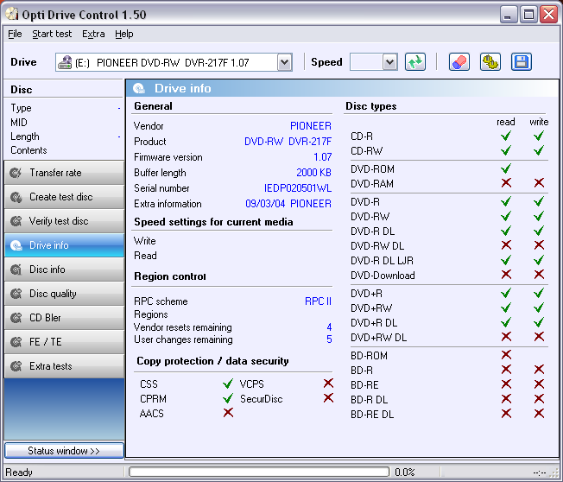Maximize the Opti Drive Control window
563x482 pixels.
(528, 15)
